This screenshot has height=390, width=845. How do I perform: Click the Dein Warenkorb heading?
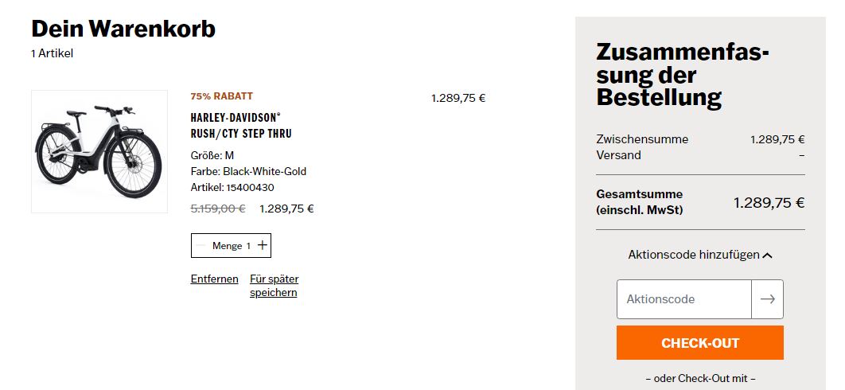[123, 29]
